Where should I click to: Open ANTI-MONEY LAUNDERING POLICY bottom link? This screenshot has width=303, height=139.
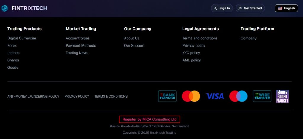pyautogui.click(x=33, y=96)
